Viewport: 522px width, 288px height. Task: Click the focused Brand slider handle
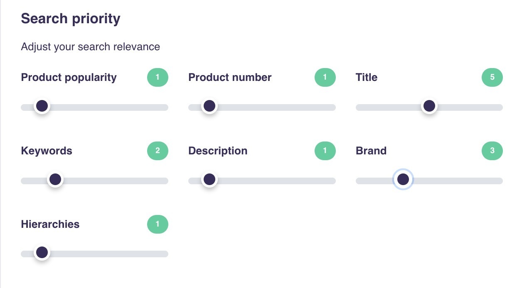403,179
